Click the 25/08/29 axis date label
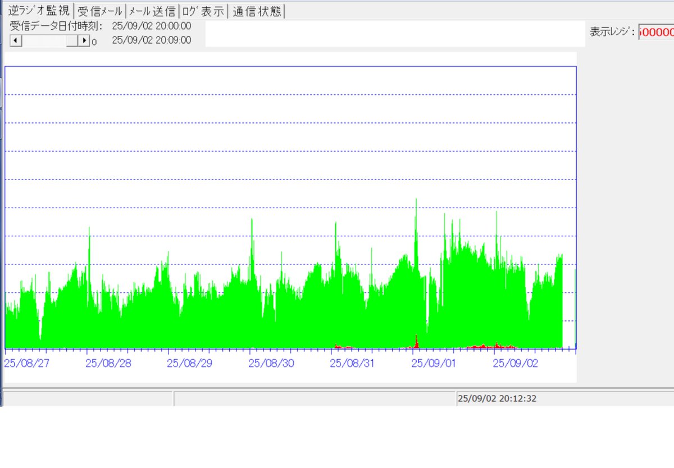 (190, 363)
